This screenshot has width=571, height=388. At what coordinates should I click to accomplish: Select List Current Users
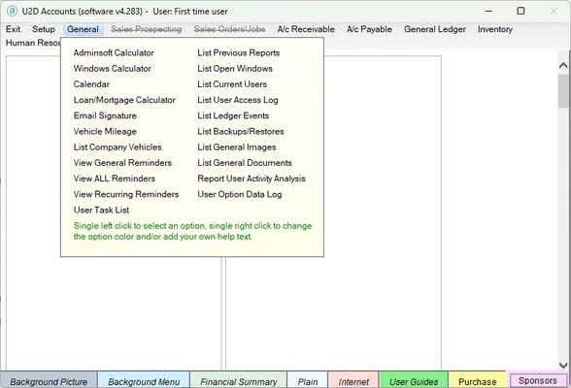coord(232,84)
